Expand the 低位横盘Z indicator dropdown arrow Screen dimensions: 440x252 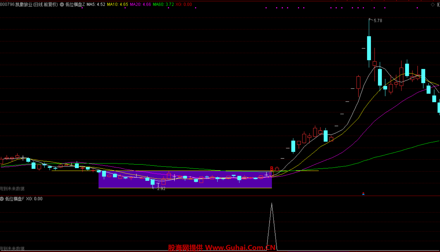pyautogui.click(x=62, y=5)
